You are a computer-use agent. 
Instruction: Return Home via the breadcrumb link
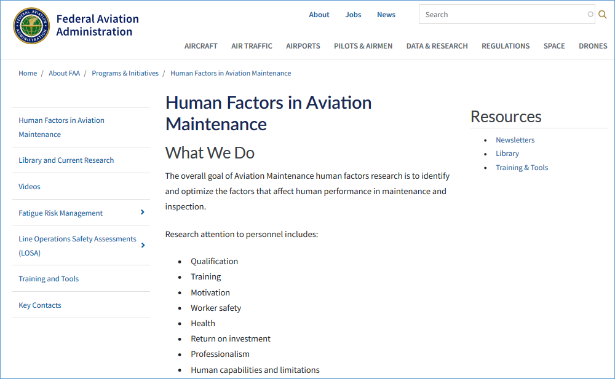click(28, 72)
